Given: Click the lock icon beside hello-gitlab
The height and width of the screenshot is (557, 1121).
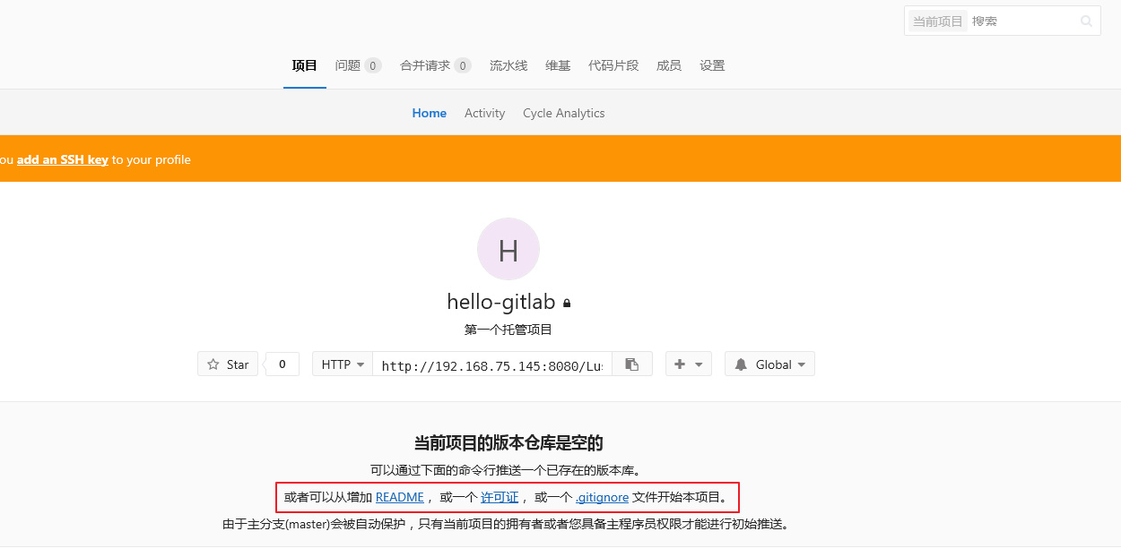Looking at the screenshot, I should (x=567, y=304).
